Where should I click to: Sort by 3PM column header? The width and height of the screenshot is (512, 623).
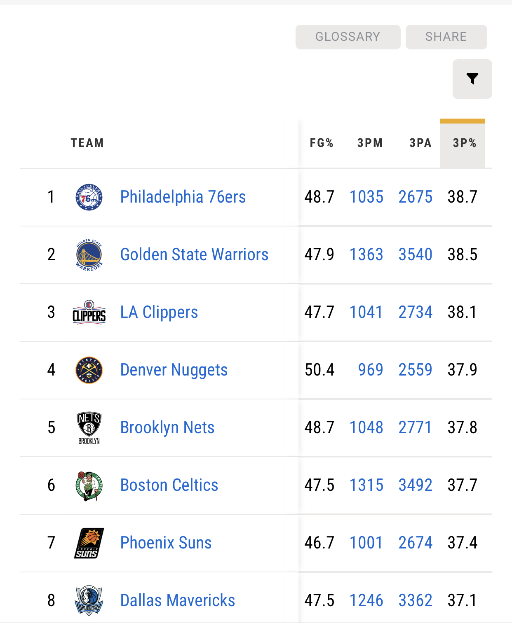pyautogui.click(x=370, y=143)
